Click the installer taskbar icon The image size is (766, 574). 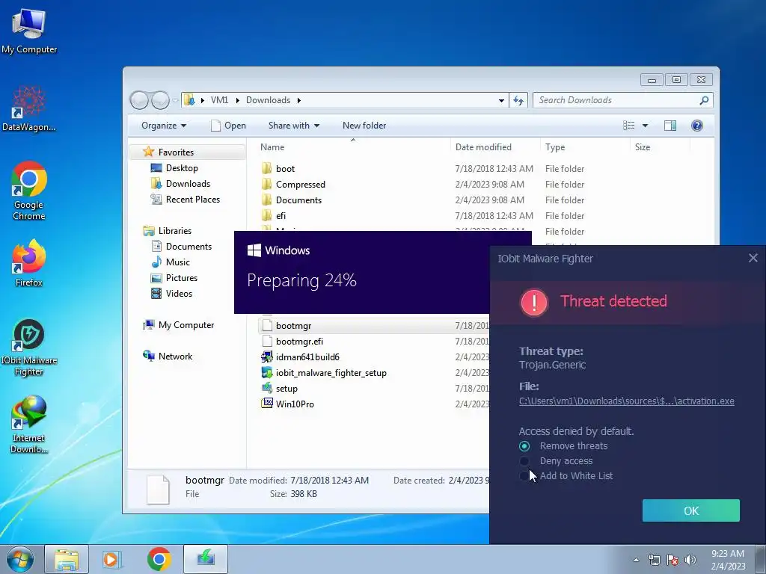(x=206, y=559)
